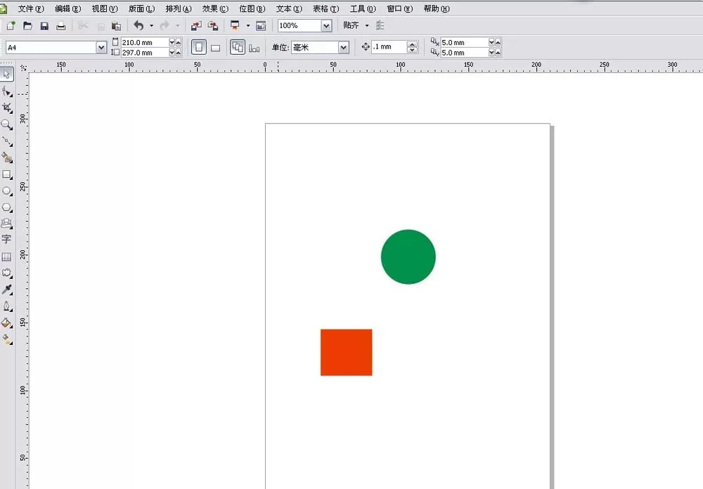
Task: Click the Paste clipboard icon
Action: click(116, 25)
